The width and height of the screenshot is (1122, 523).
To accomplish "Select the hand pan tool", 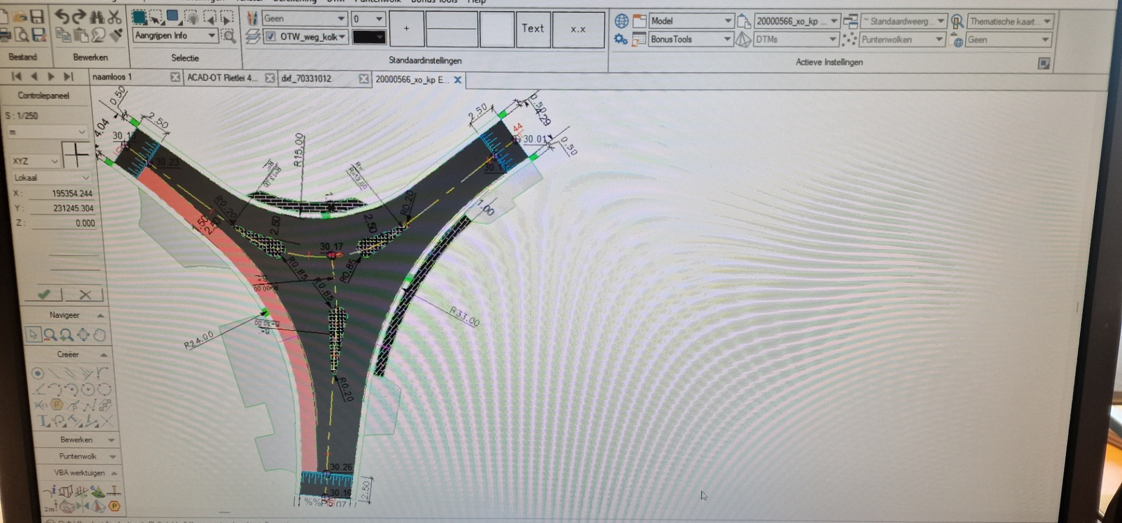I will point(100,334).
